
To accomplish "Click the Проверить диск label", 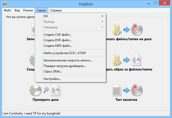I will 46,100.
